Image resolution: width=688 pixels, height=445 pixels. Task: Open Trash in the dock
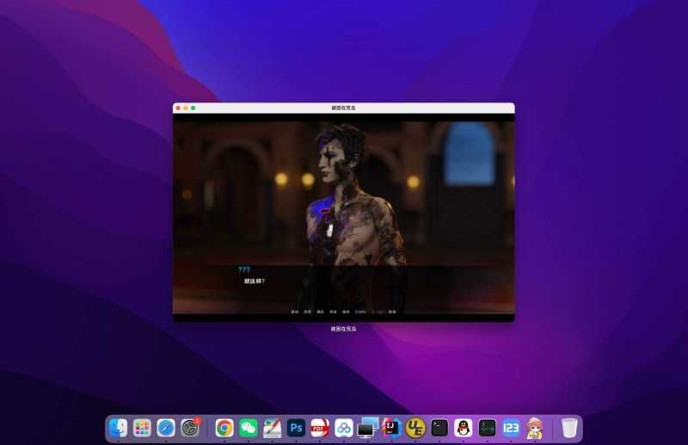tap(569, 428)
